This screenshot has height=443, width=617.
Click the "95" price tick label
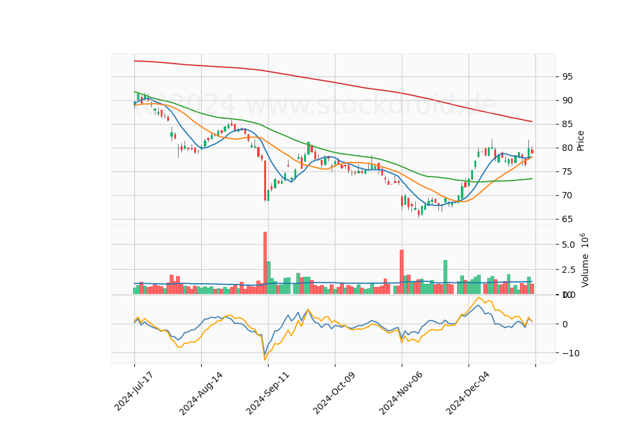click(568, 76)
